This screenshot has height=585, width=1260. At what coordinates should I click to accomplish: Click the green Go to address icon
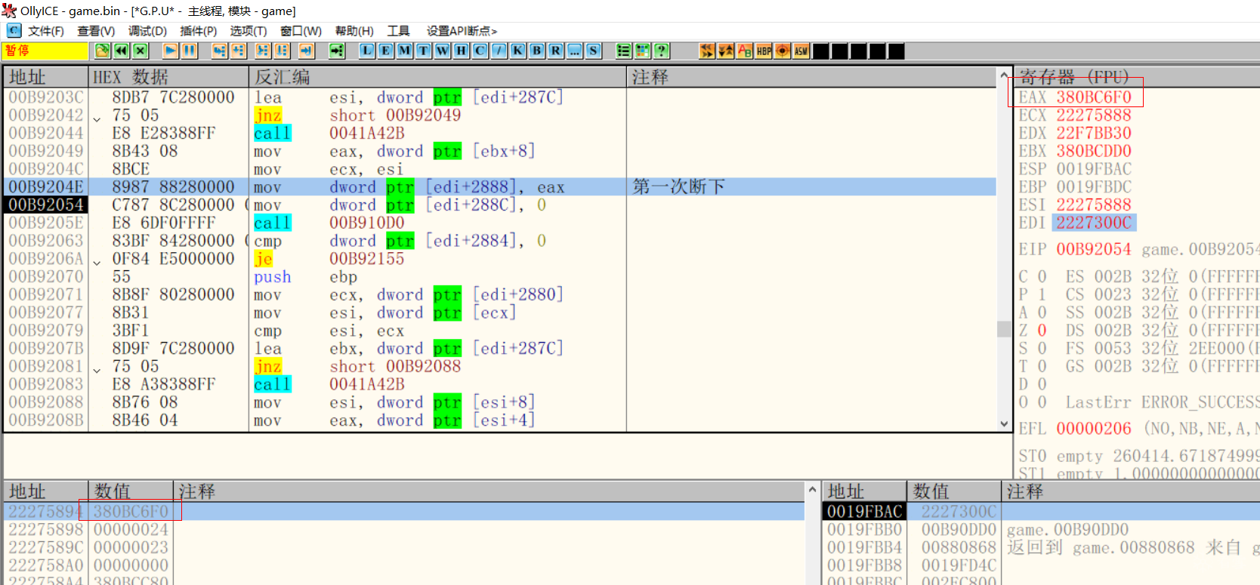pyautogui.click(x=337, y=51)
